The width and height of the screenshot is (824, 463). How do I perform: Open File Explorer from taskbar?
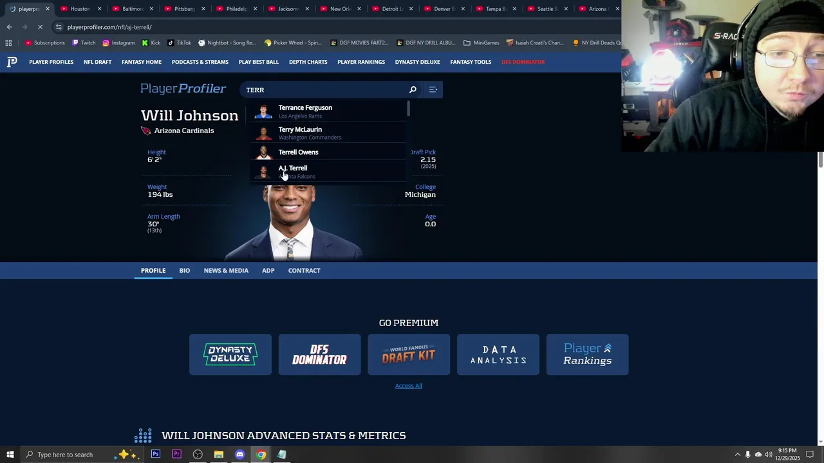[219, 455]
